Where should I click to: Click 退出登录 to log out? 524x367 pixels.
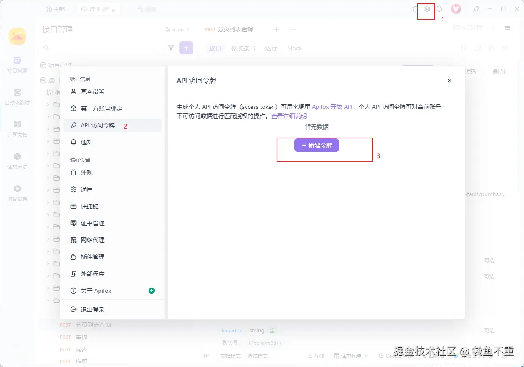(113, 310)
